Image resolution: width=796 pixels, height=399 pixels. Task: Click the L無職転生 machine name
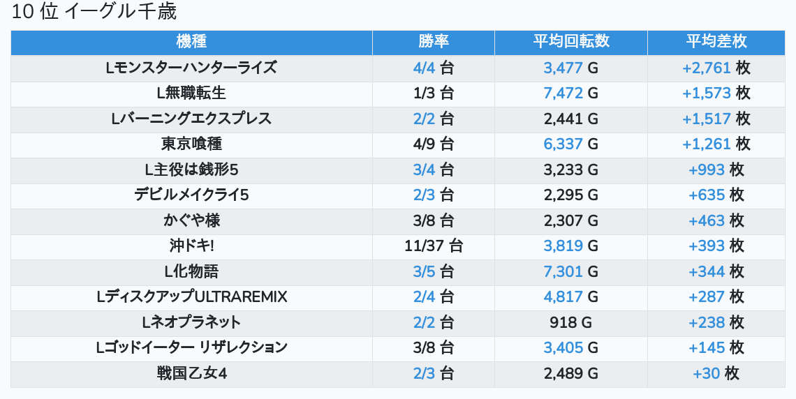click(x=191, y=93)
